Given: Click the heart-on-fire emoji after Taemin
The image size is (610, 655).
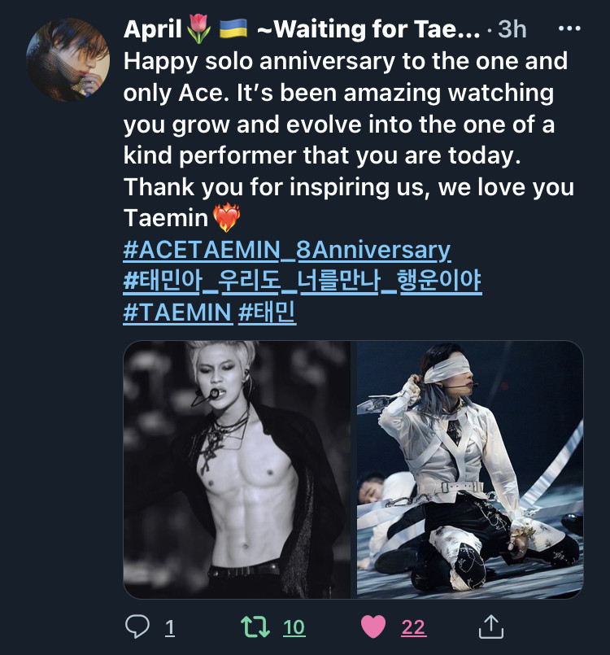Looking at the screenshot, I should [x=225, y=219].
